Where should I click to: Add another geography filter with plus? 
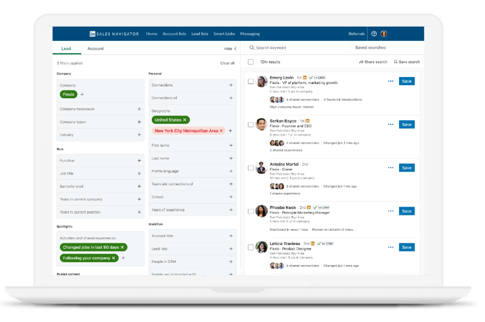231,131
